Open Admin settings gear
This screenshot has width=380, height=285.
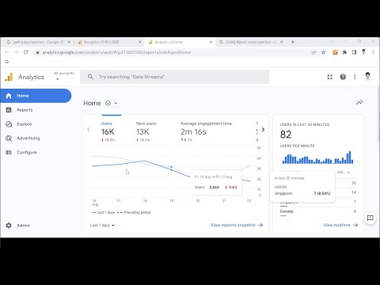9,226
